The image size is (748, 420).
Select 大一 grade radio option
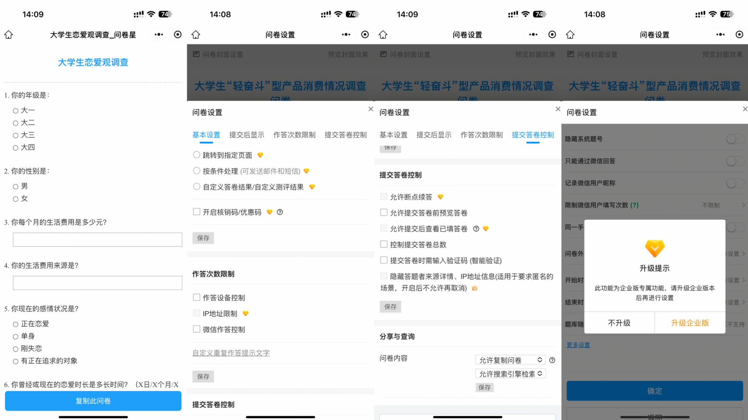point(16,111)
